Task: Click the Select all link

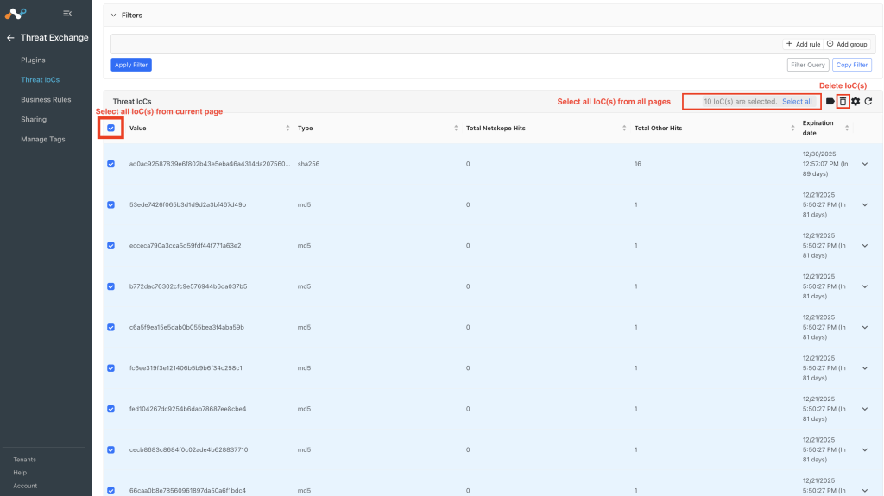Action: pos(797,102)
